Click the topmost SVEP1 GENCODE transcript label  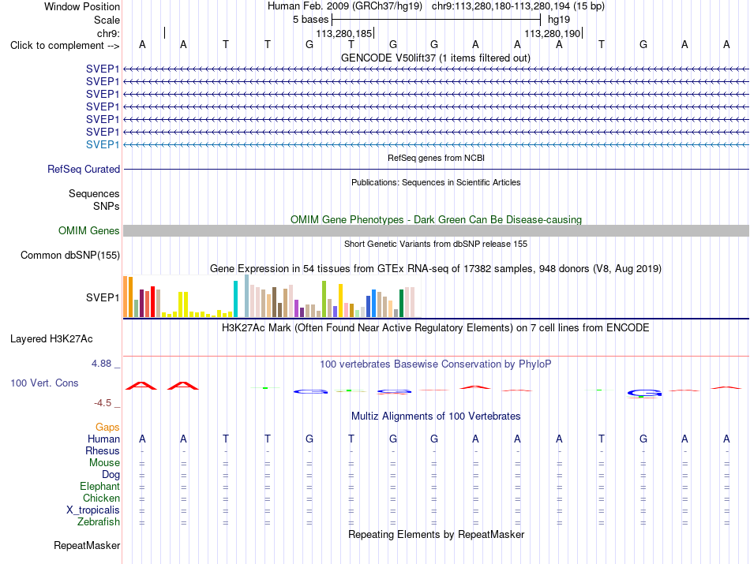pyautogui.click(x=103, y=69)
